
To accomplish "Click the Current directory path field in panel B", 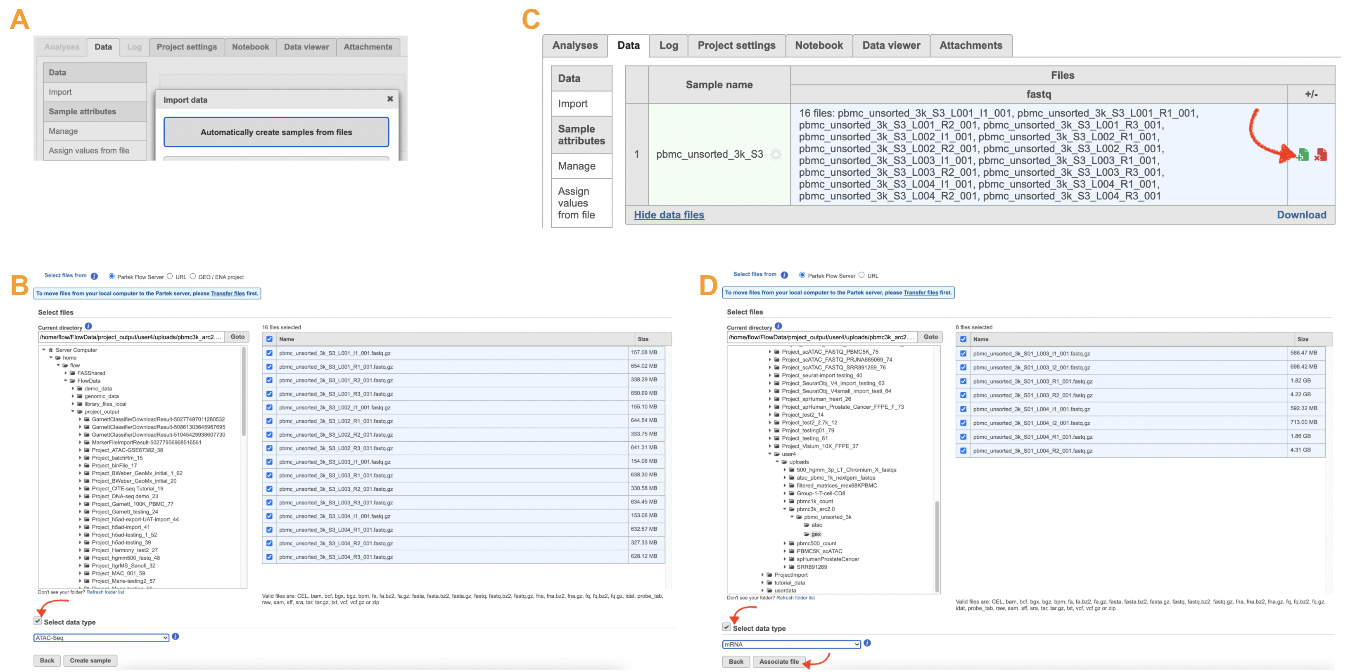I will [131, 337].
